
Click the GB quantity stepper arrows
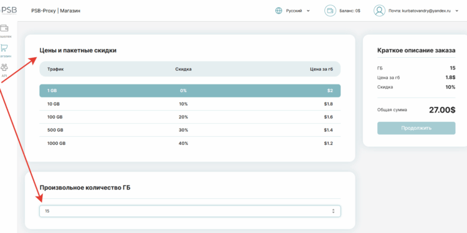(x=333, y=211)
